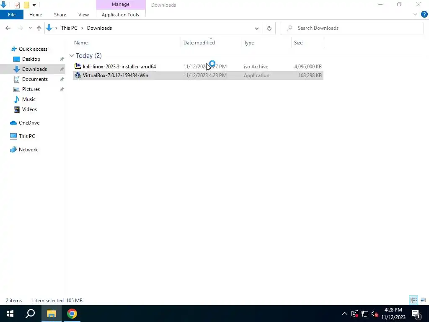Click the security alert tray icon
429x322 pixels.
(x=355, y=314)
